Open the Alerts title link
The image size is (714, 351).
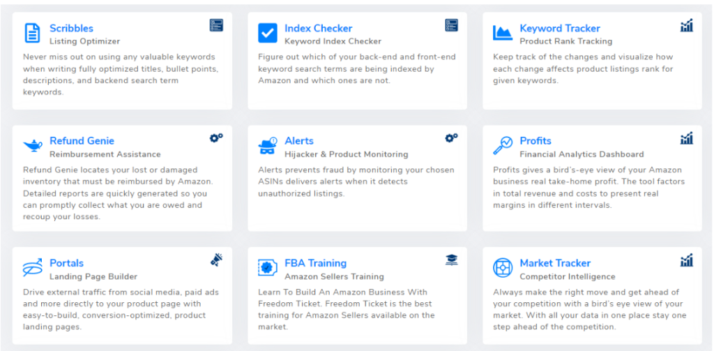[x=299, y=141]
